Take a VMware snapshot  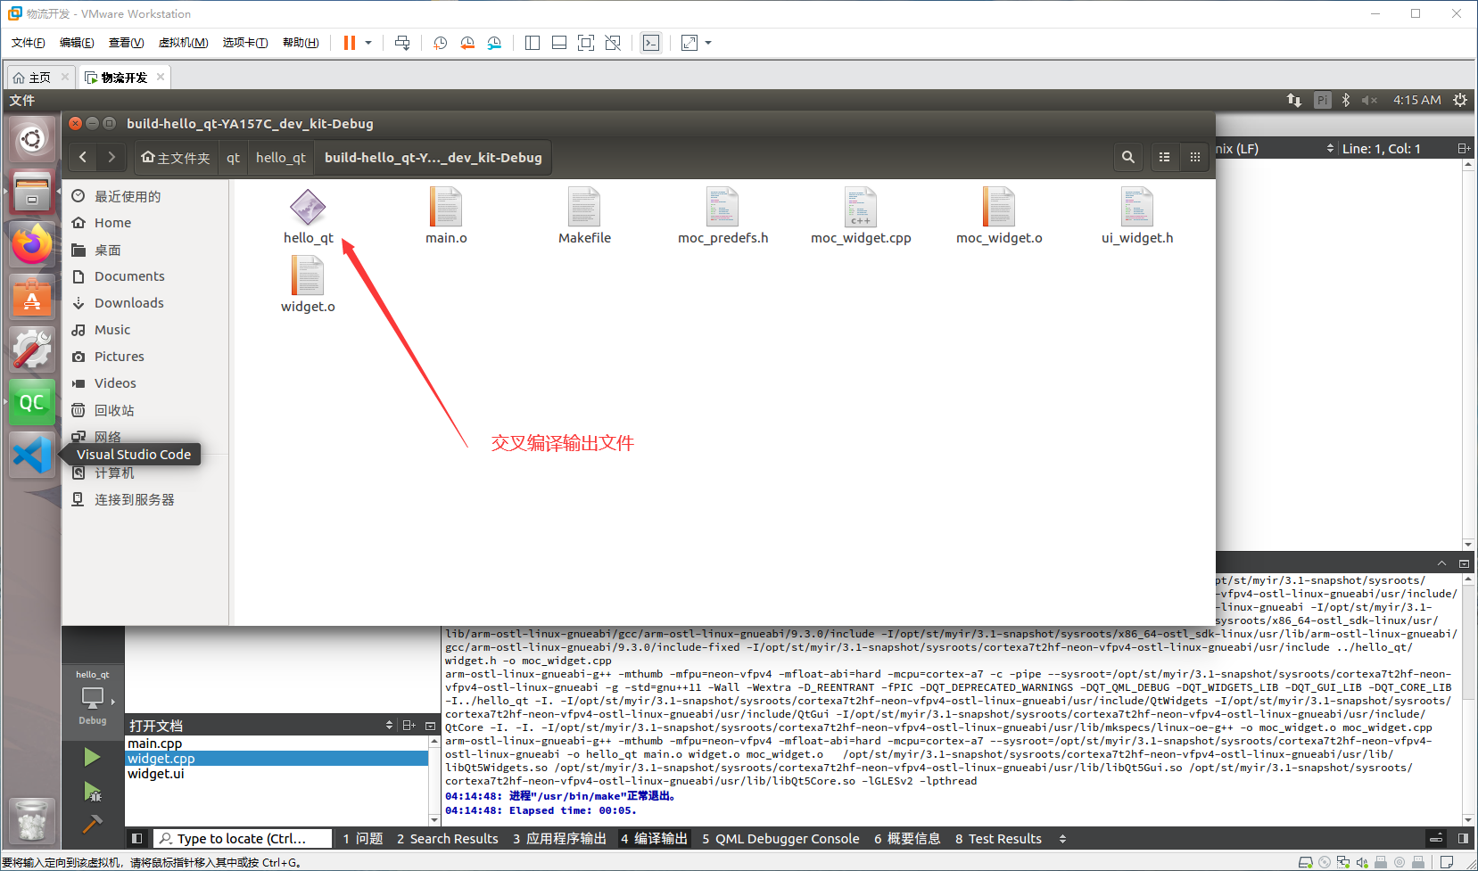440,43
